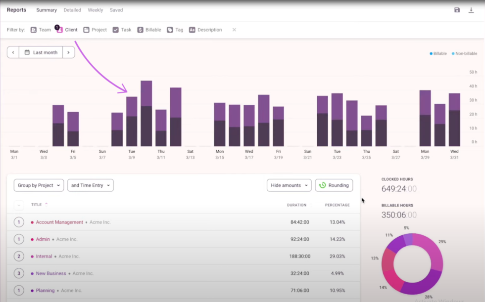Open the and Time Entry dropdown
Viewport: 485px width, 302px height.
click(x=90, y=185)
